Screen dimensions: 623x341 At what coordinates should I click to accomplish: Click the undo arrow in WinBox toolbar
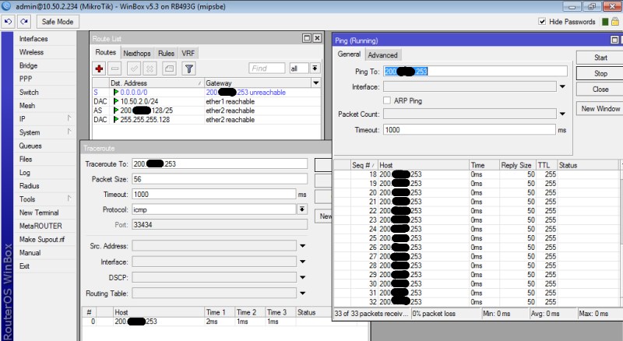point(8,22)
